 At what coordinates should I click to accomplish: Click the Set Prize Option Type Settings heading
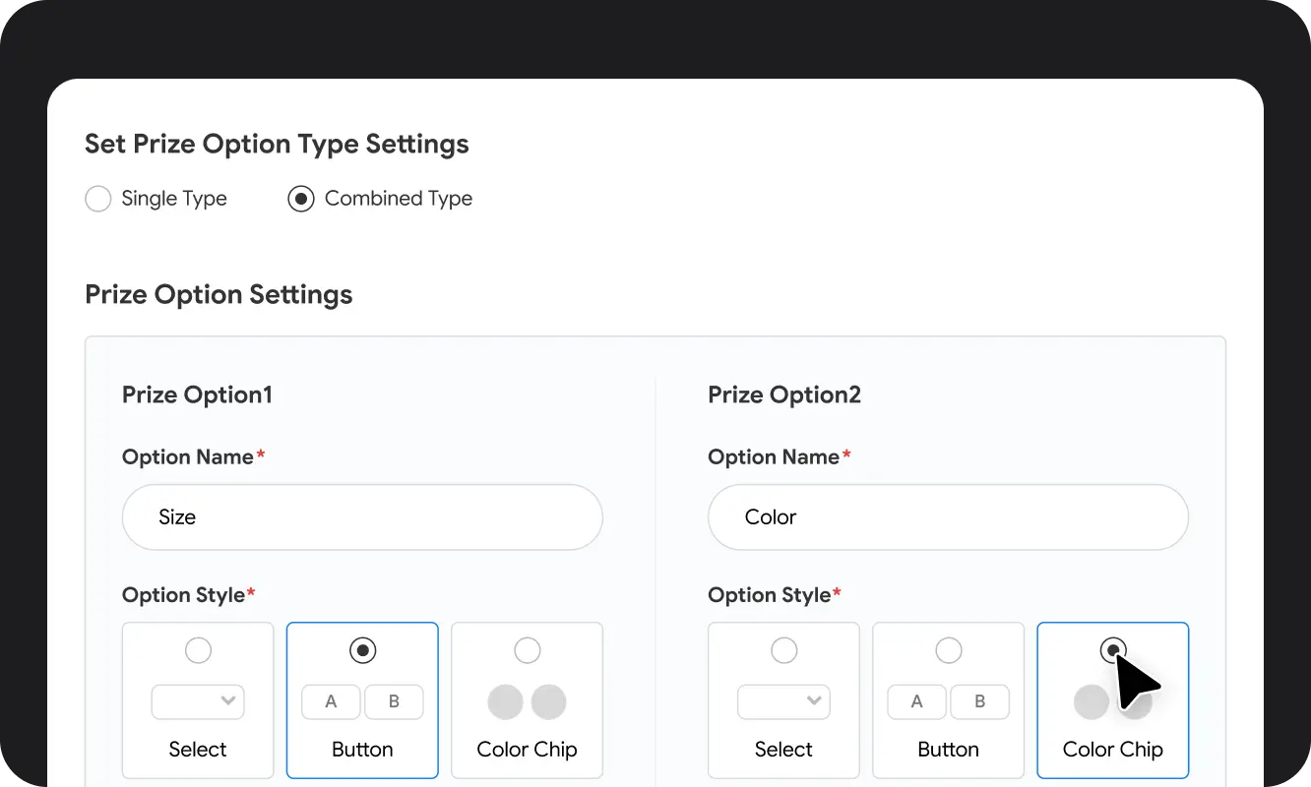pyautogui.click(x=277, y=145)
